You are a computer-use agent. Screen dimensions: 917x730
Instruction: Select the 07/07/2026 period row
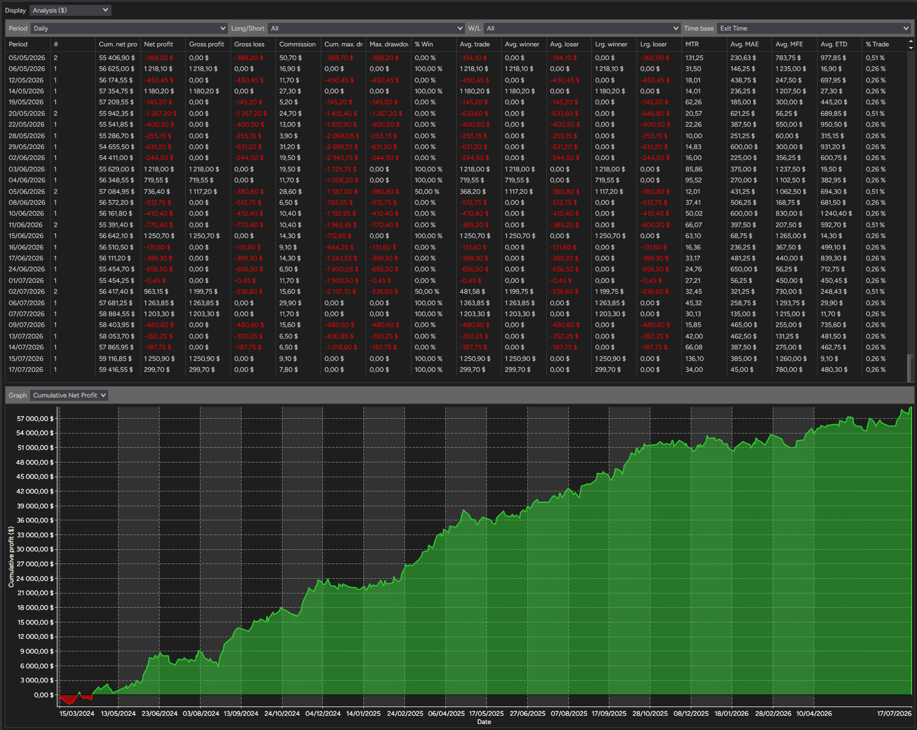pos(456,314)
